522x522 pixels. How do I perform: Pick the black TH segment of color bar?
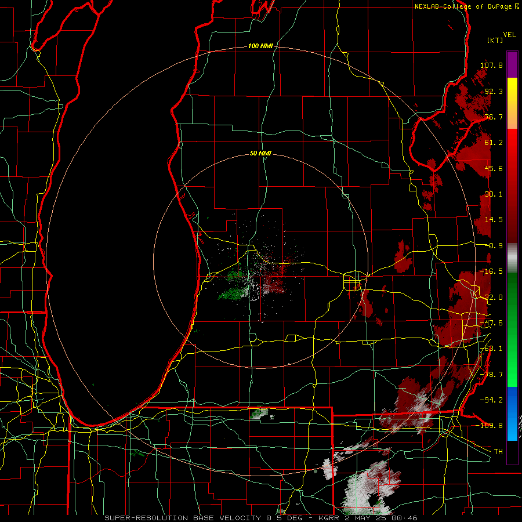(x=512, y=452)
